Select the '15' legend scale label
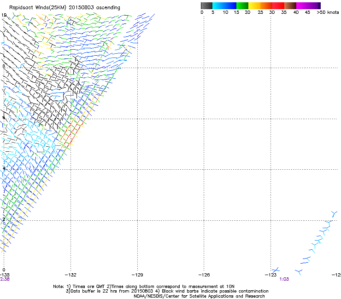341x299 pixels. [x=236, y=12]
